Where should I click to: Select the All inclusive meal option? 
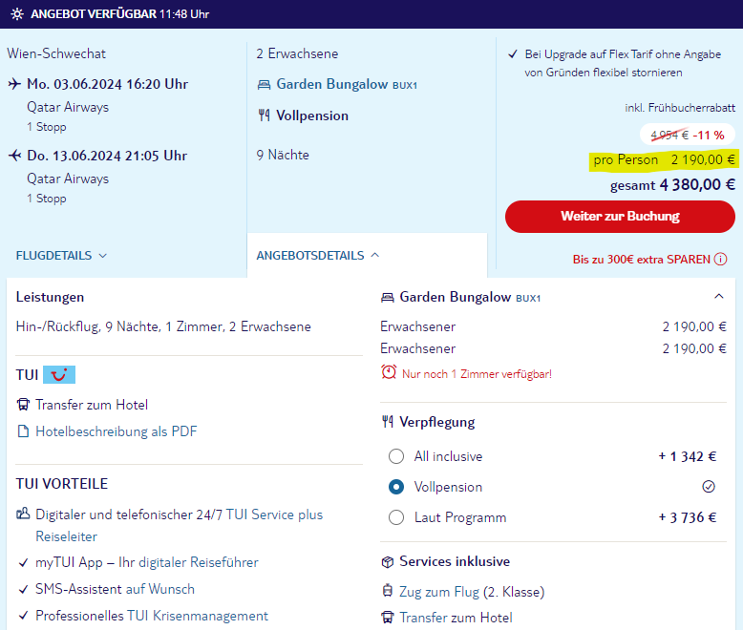tap(396, 456)
